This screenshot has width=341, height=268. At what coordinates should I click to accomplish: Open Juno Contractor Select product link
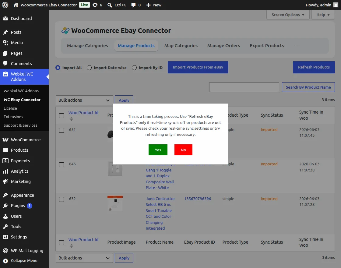click(x=160, y=213)
